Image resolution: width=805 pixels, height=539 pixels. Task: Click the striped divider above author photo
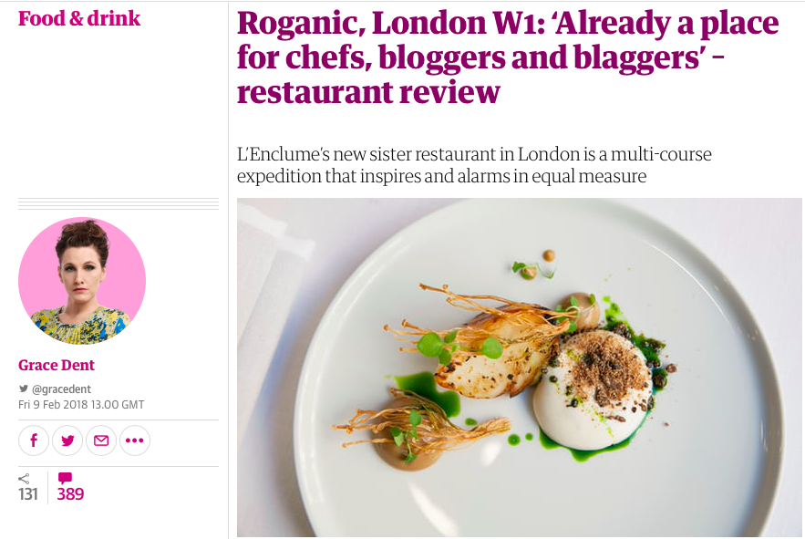pos(119,203)
